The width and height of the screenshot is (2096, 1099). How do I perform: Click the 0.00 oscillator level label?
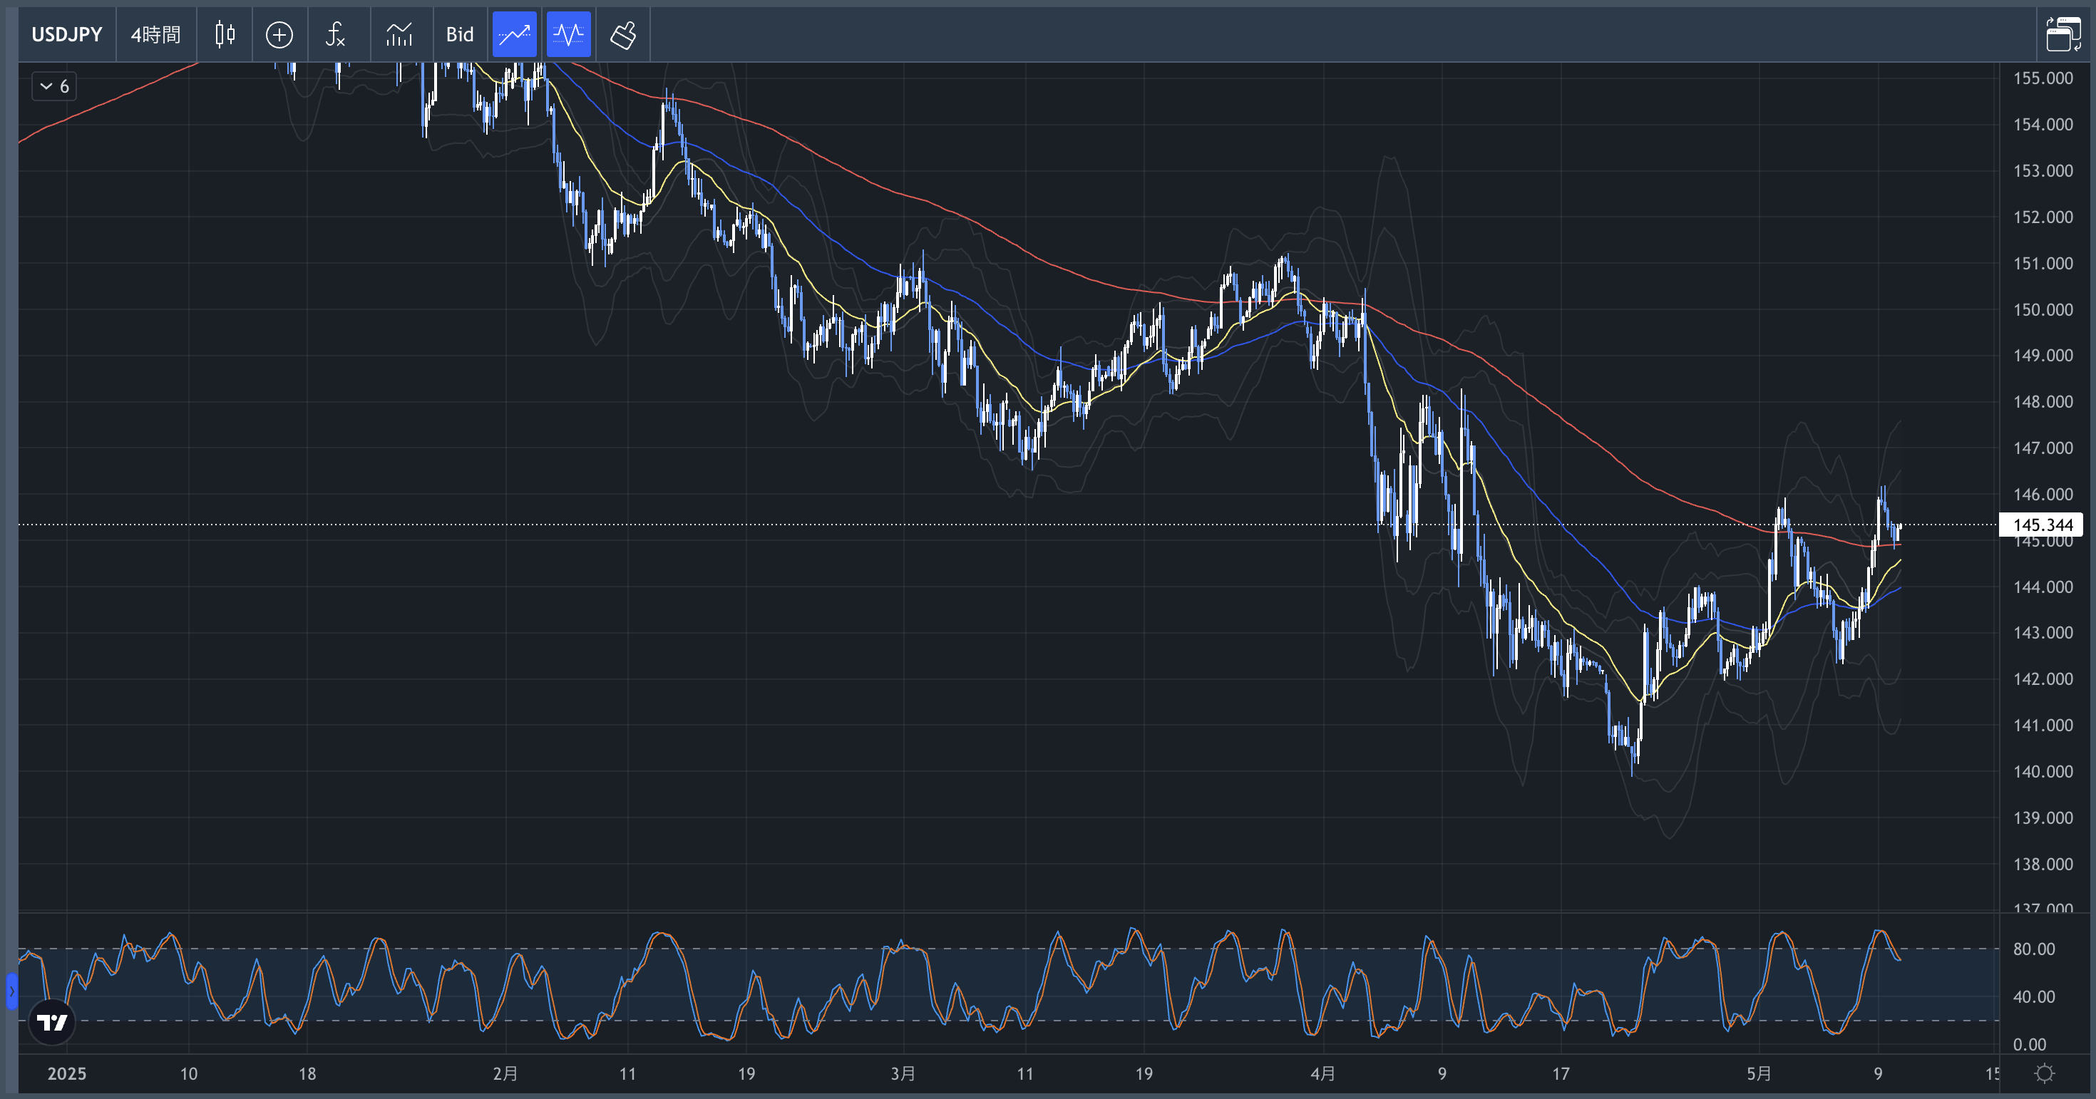pyautogui.click(x=2029, y=1045)
